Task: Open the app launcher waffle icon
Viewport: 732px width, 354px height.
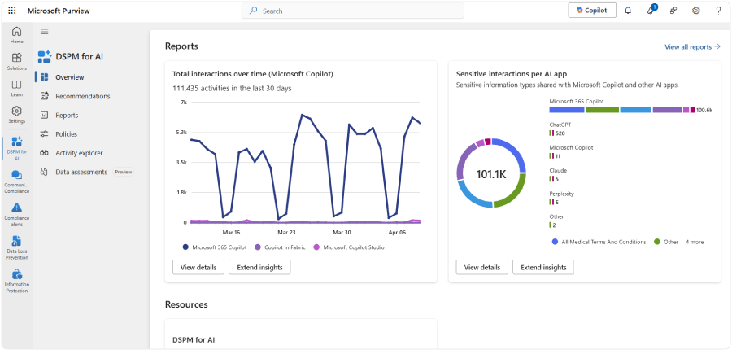Action: [12, 11]
